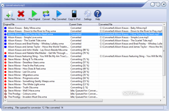This screenshot has width=169, height=111.
Task: Sort by the Current State column header
Action: point(84,24)
